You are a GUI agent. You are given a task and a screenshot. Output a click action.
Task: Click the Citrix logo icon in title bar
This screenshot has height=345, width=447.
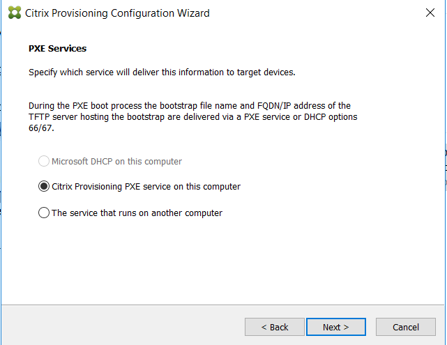pyautogui.click(x=15, y=13)
